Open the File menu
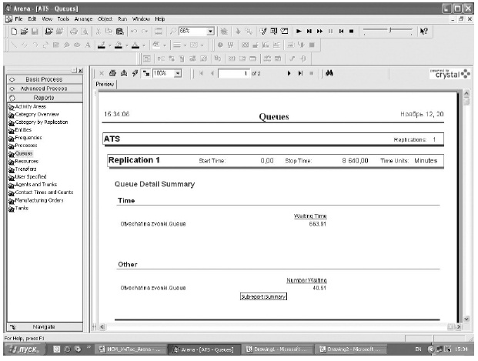Image resolution: width=478 pixels, height=361 pixels. (18, 19)
